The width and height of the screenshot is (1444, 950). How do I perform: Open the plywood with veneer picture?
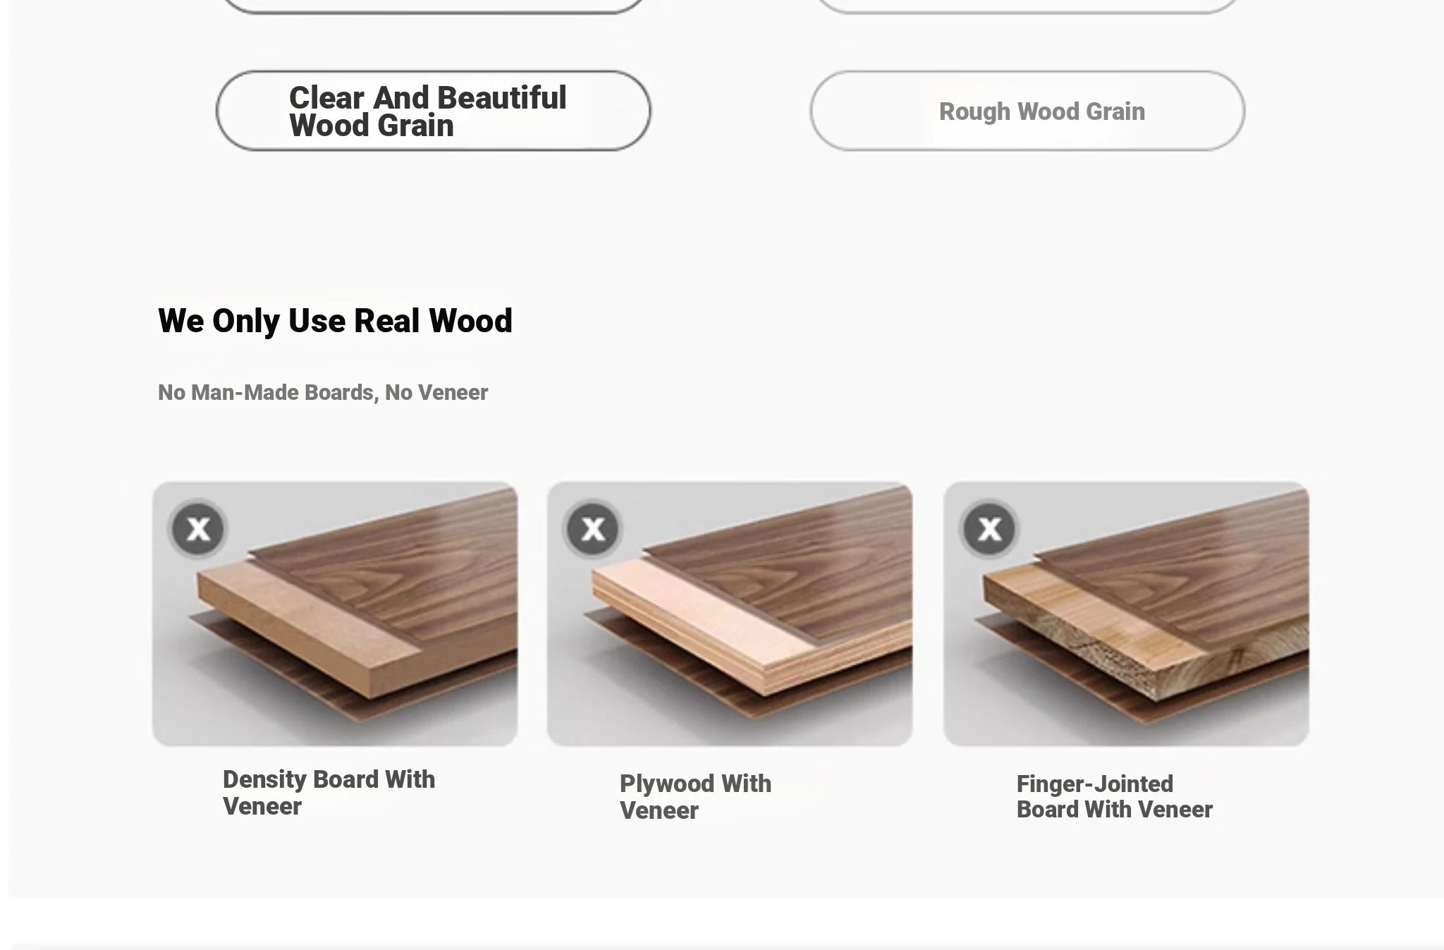point(730,614)
